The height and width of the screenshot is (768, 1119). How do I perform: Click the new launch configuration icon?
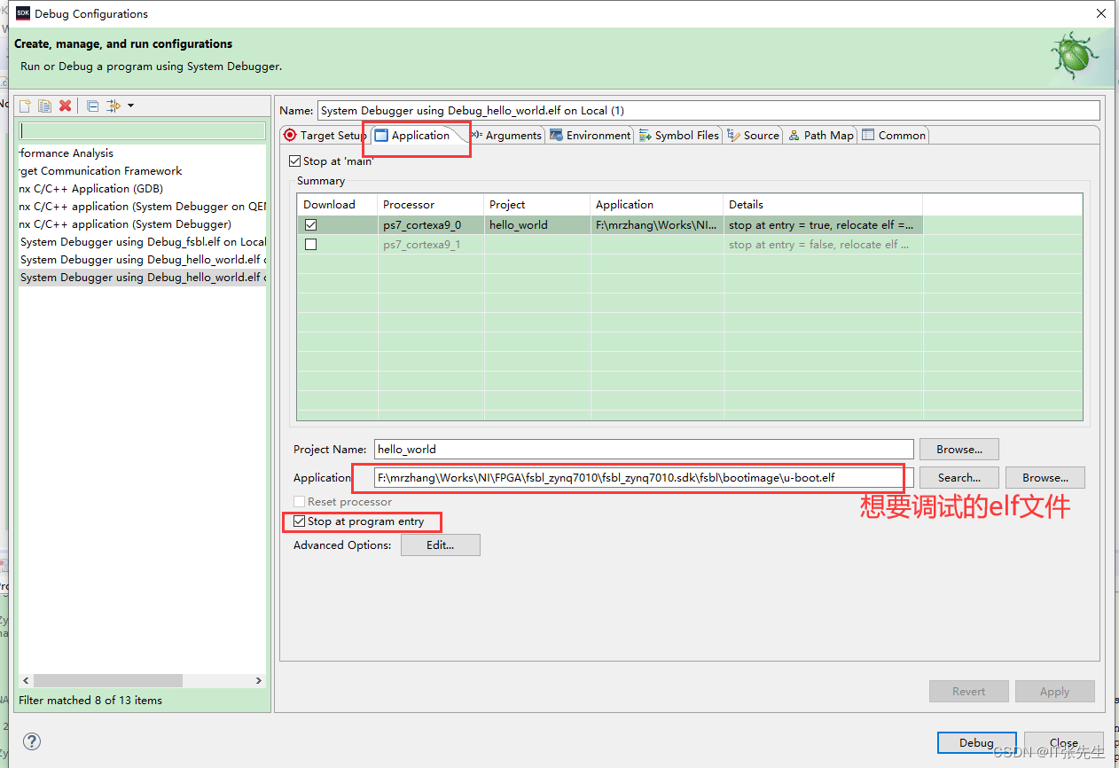pos(25,106)
